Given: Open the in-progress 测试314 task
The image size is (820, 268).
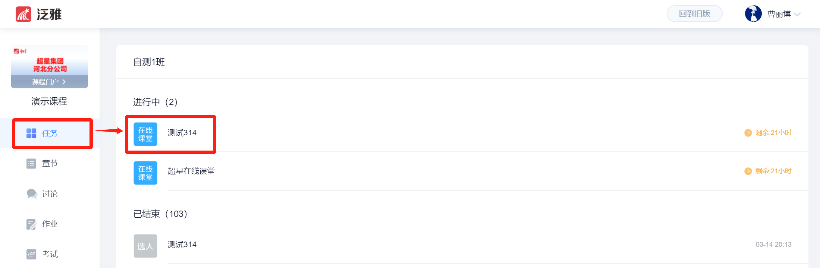Looking at the screenshot, I should click(x=182, y=133).
